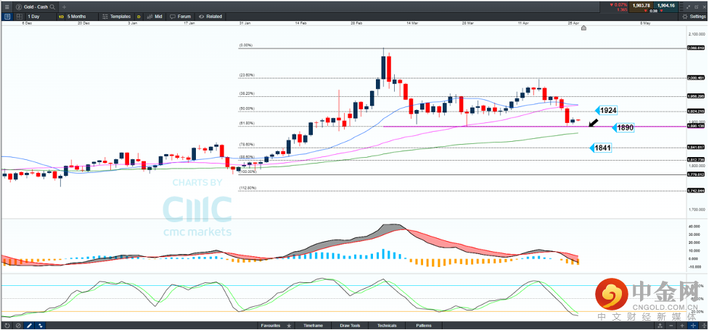Open the Patterns tab
This screenshot has height=330, width=709.
[x=423, y=326]
